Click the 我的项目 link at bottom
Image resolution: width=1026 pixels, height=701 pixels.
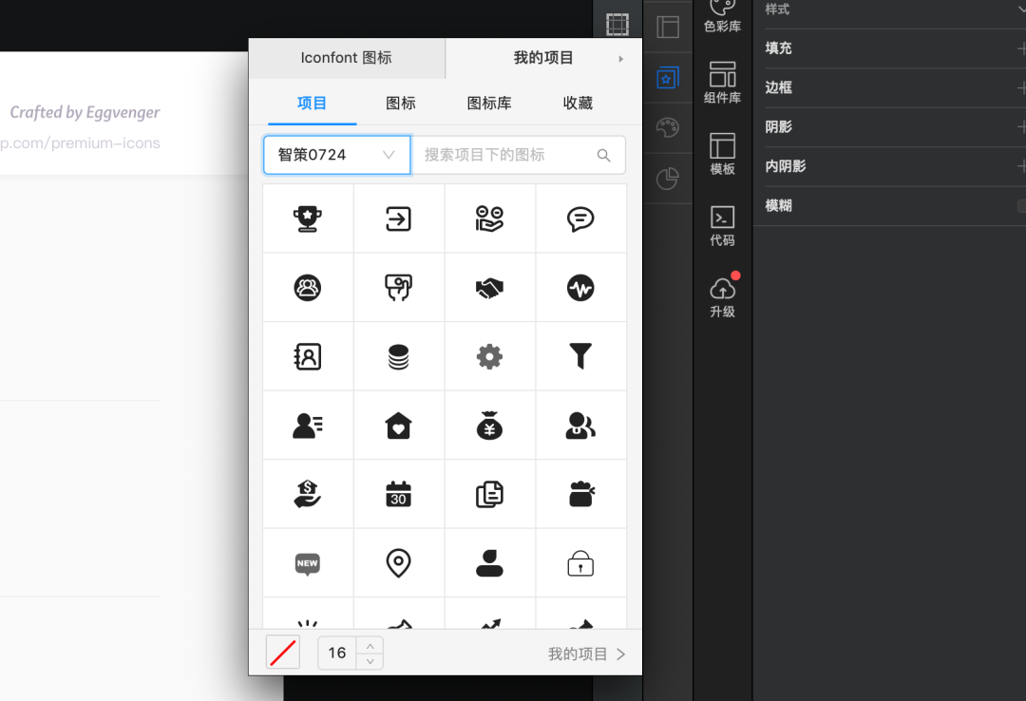(586, 654)
